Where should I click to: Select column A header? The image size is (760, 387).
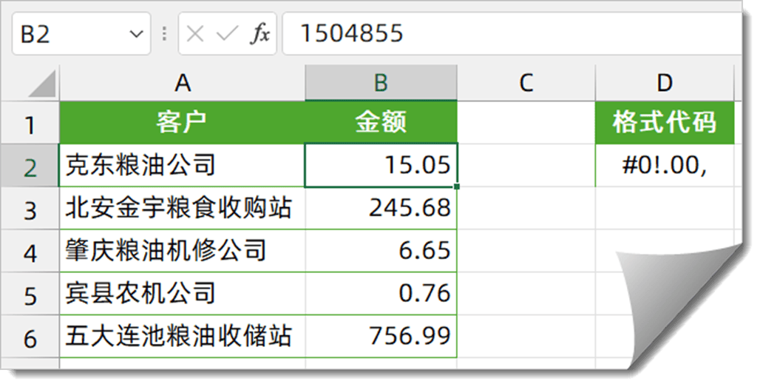[183, 83]
